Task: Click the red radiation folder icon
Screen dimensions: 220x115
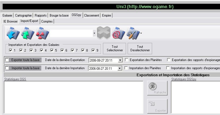Action: tap(42, 33)
